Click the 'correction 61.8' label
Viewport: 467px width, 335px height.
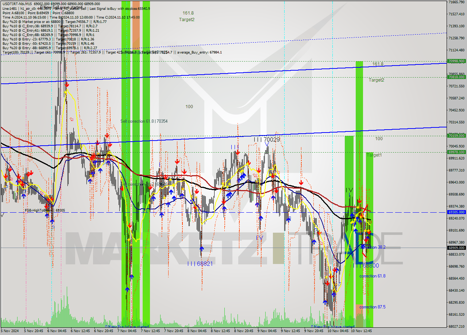pyautogui.click(x=373, y=276)
